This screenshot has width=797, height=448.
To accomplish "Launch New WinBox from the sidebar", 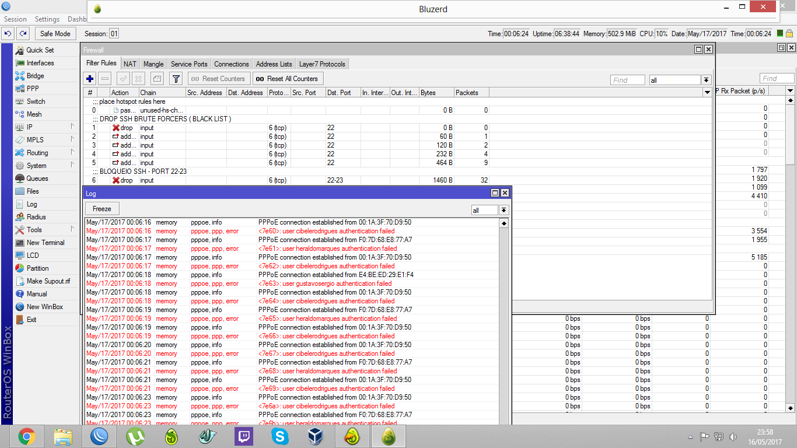I will (x=44, y=307).
